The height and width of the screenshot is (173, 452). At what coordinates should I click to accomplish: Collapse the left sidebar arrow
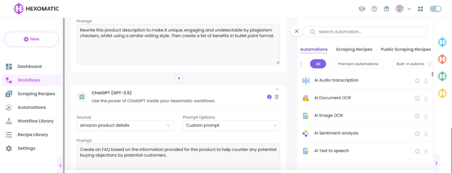60,165
